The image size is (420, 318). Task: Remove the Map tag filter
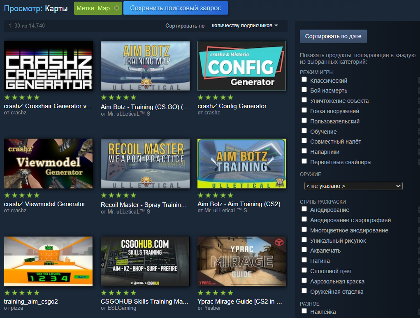pos(116,8)
